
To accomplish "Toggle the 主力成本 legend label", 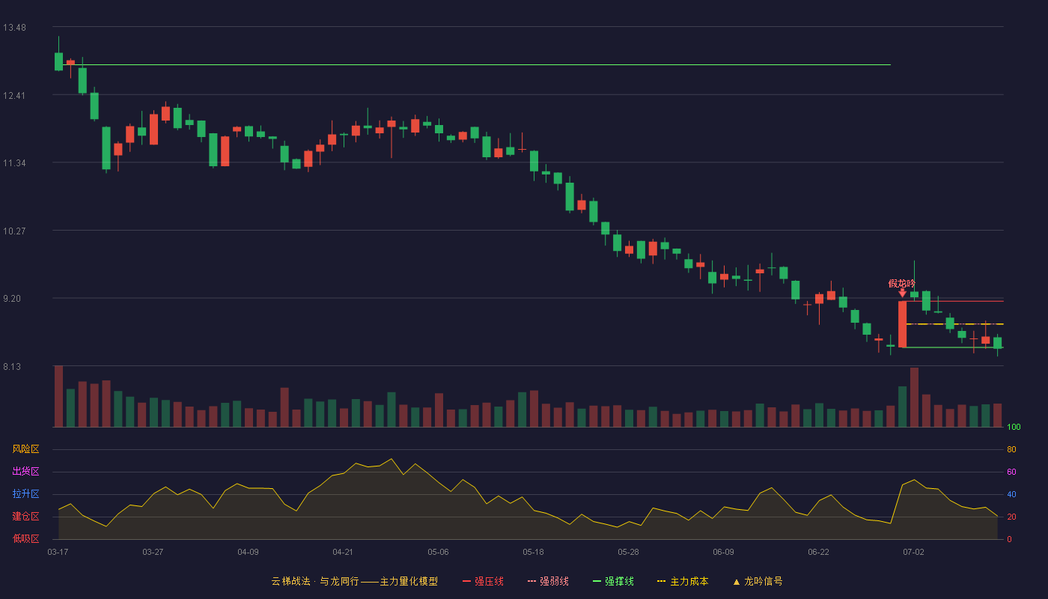I will tap(689, 581).
